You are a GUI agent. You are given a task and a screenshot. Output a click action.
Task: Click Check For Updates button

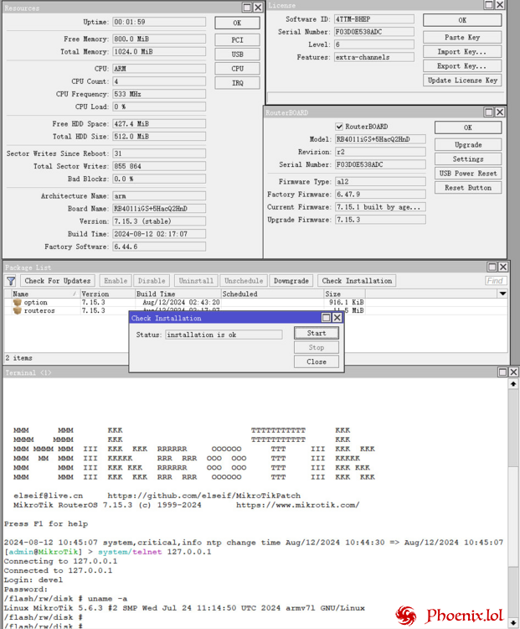pyautogui.click(x=58, y=281)
